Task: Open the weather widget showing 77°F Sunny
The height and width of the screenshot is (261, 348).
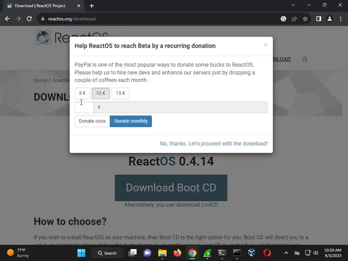Action: click(x=18, y=253)
